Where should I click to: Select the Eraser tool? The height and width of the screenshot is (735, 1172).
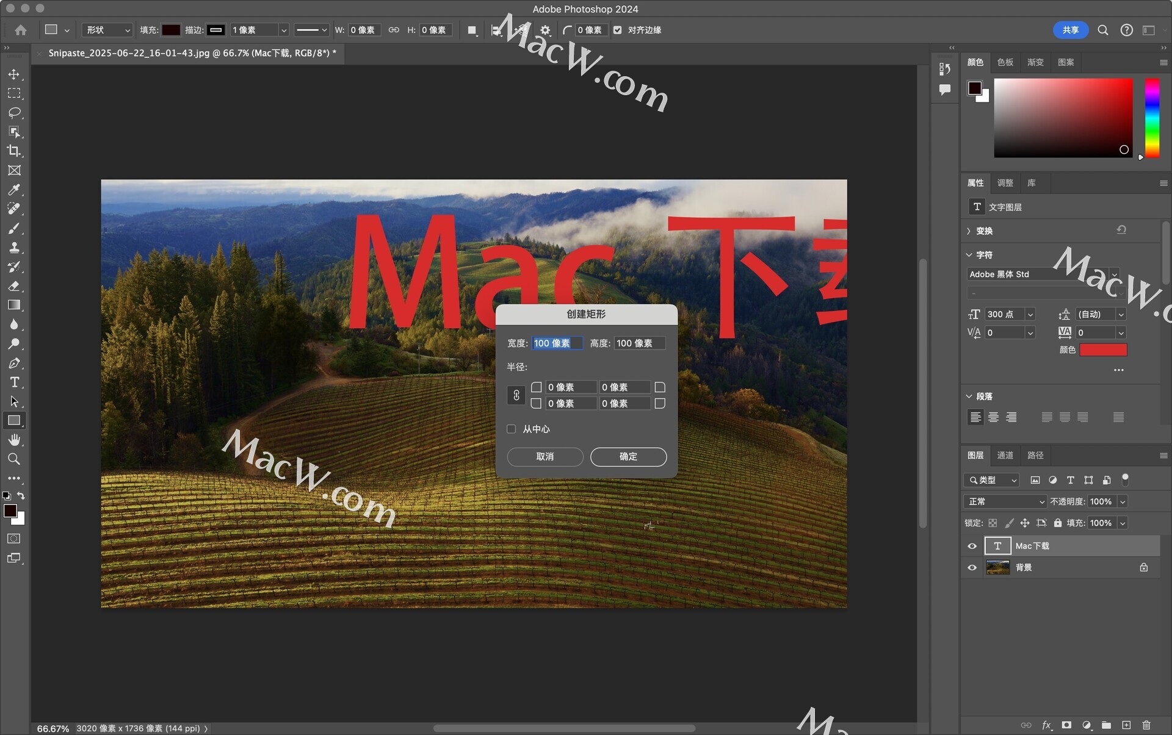14,285
